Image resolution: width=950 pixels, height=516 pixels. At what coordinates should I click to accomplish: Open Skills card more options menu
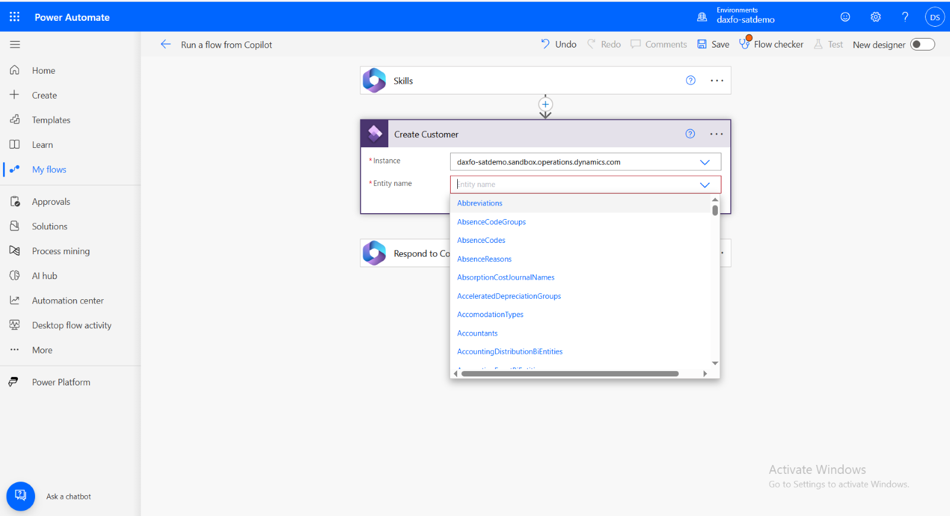pos(717,81)
